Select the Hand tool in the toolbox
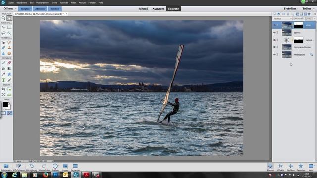 pos(9,18)
